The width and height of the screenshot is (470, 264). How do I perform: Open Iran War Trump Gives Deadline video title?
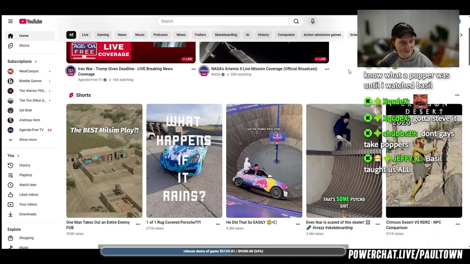[x=125, y=71]
